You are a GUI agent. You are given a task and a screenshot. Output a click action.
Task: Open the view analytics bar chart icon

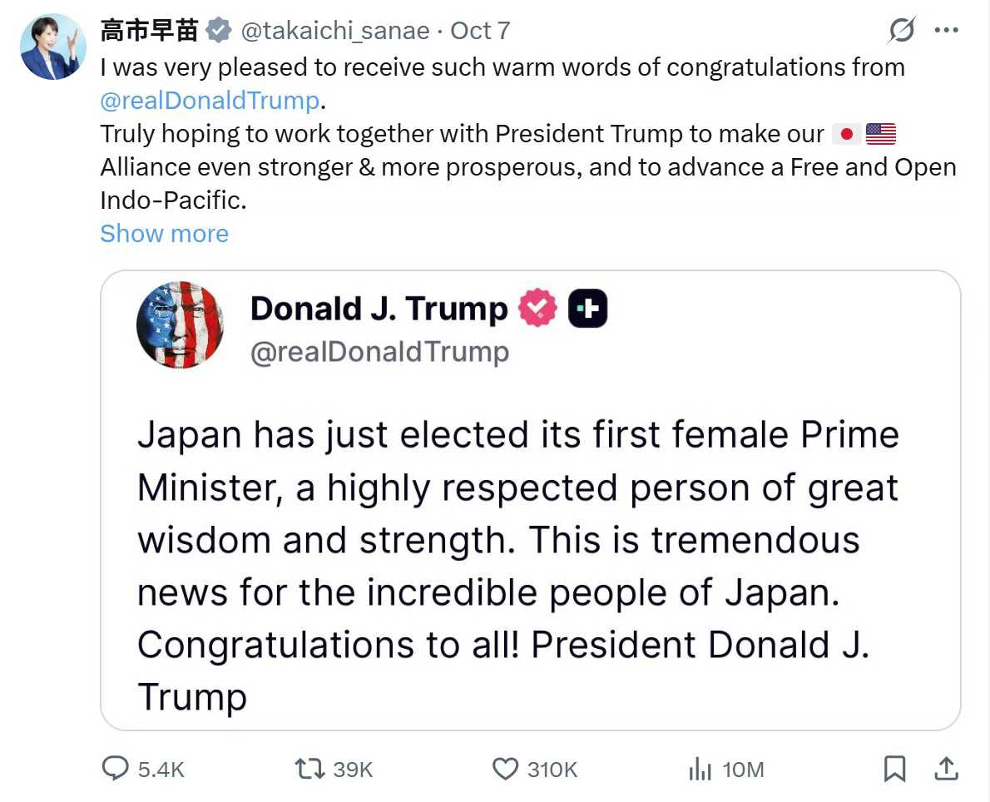pyautogui.click(x=700, y=770)
